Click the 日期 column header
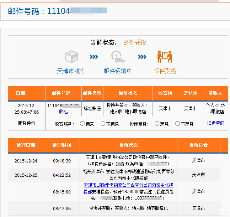Viewport: 230px width, 217px height. pyautogui.click(x=21, y=93)
